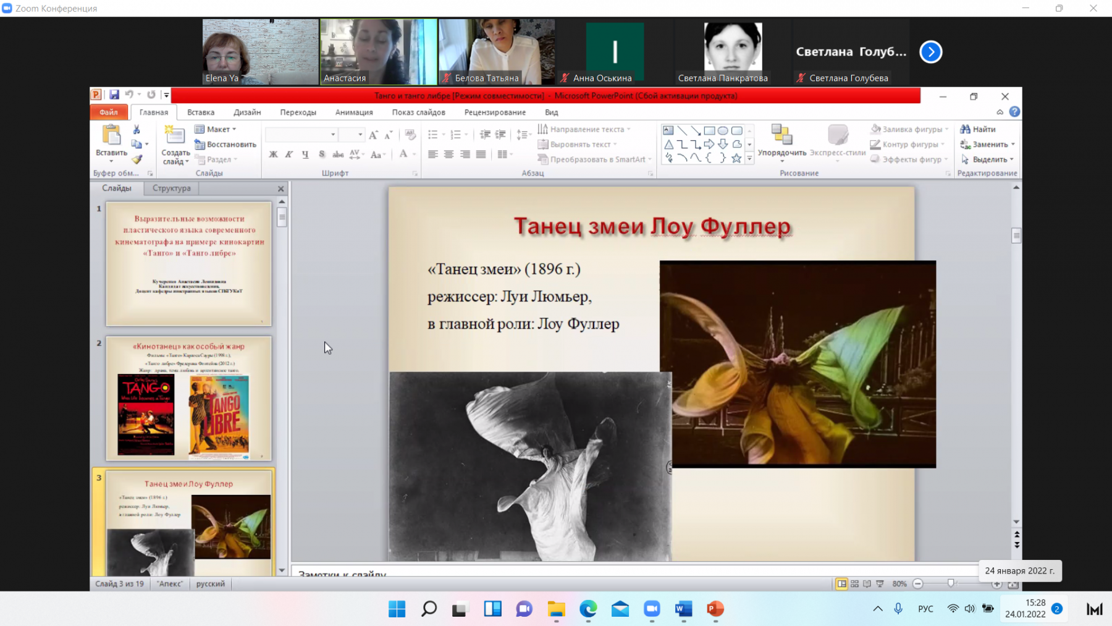Increase font size with the large A icon
Image resolution: width=1112 pixels, height=626 pixels.
(x=373, y=135)
